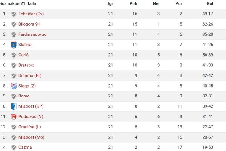Go to the Dinamo (Pr) team page
The height and width of the screenshot is (151, 226).
point(30,75)
